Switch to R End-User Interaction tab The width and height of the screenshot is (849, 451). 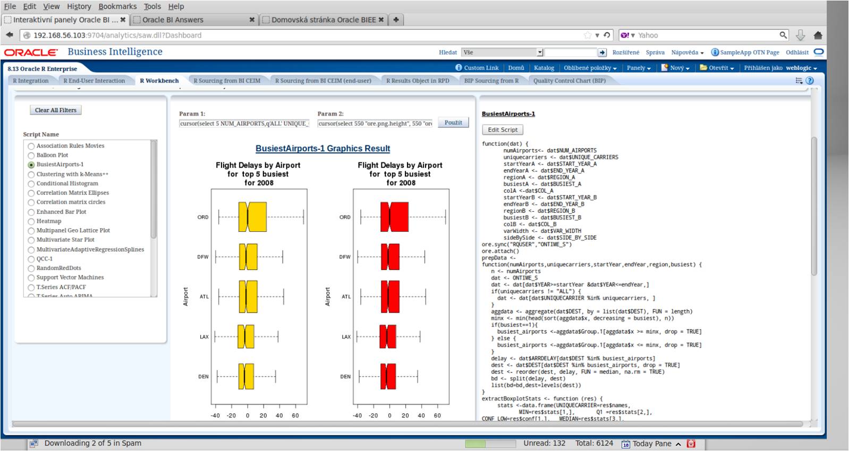click(x=94, y=81)
